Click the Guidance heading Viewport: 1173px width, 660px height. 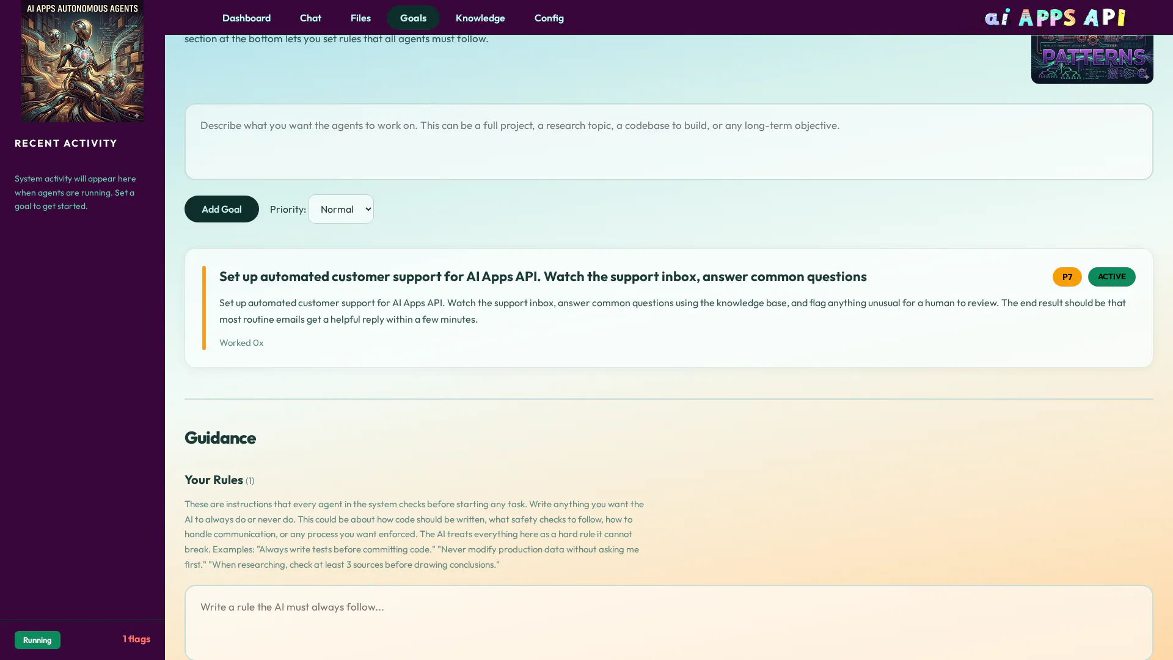(220, 438)
